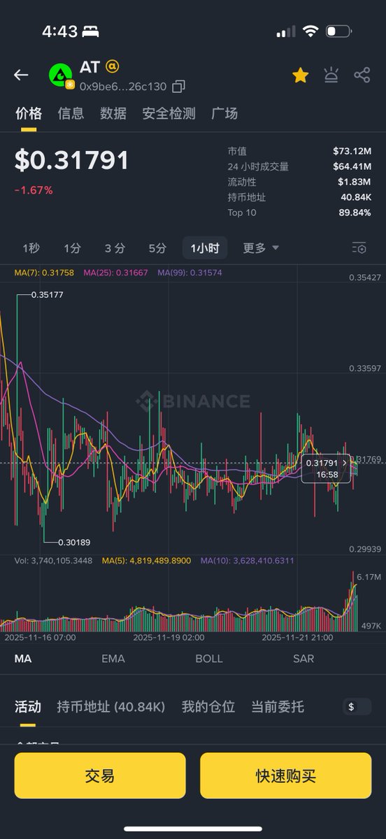Toggle the $ currency switch

tap(357, 707)
